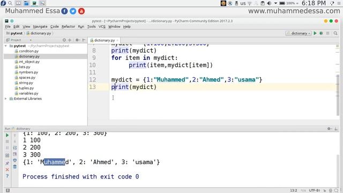This screenshot has height=193, width=343.
Task: Open the Window menu
Action: [x=114, y=26]
